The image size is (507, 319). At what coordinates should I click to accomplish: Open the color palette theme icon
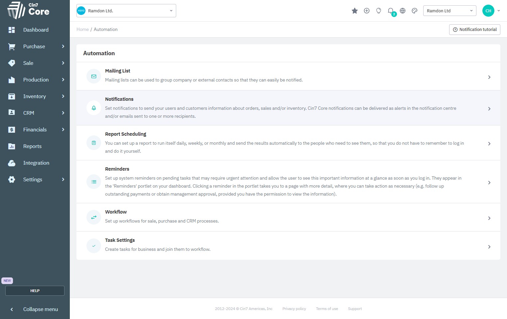coord(415,11)
